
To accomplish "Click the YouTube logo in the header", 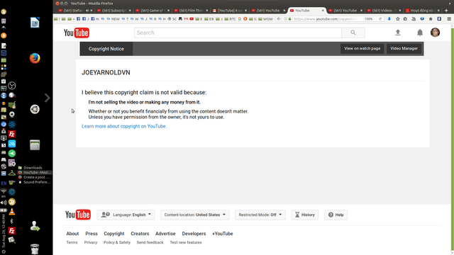I will pyautogui.click(x=77, y=33).
